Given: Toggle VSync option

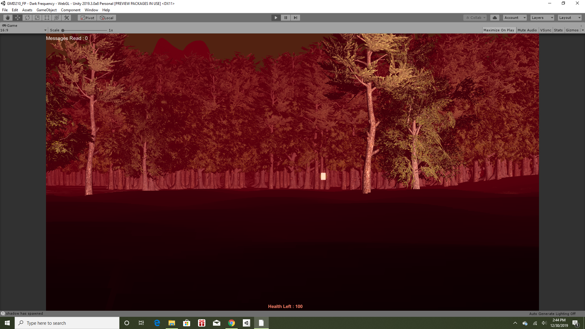Looking at the screenshot, I should pyautogui.click(x=545, y=30).
